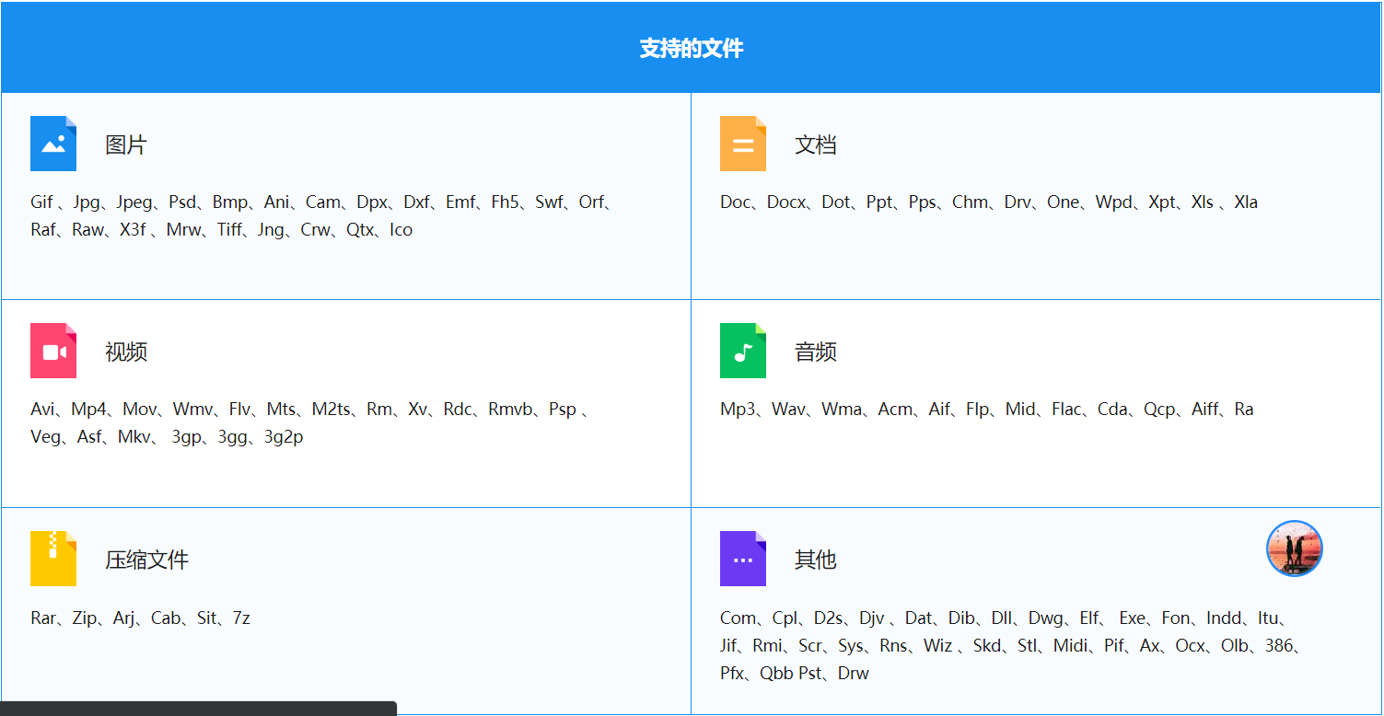Select the Psd image format label
This screenshot has height=716, width=1384.
182,202
